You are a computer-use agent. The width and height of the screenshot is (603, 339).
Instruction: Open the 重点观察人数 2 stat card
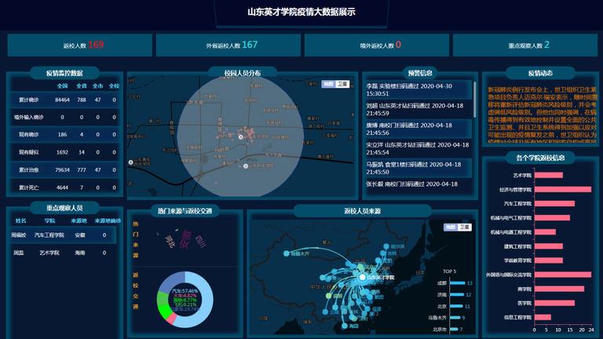[528, 46]
